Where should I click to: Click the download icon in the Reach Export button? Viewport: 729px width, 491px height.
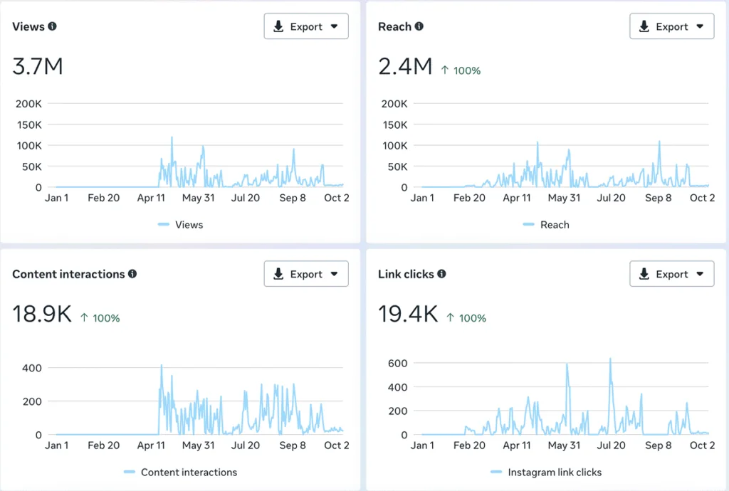(x=644, y=26)
